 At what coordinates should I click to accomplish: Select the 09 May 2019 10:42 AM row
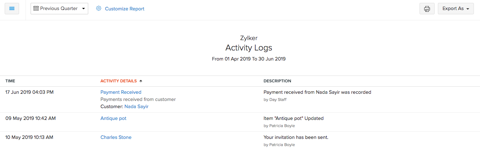31,118
